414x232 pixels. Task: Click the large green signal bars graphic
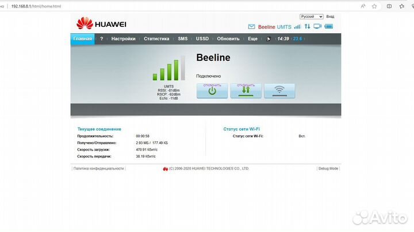[x=169, y=68]
